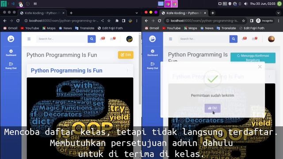Viewport: 283px width, 159px height.
Task: Bookmark page with star in right browser
Action: [244, 21]
